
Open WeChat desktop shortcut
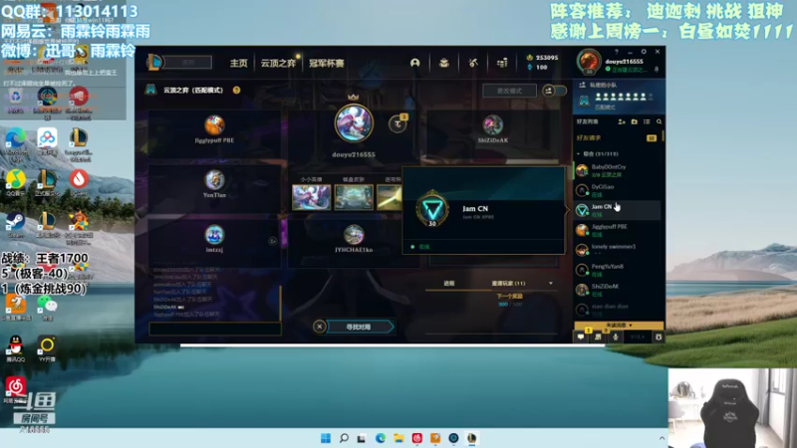(47, 308)
